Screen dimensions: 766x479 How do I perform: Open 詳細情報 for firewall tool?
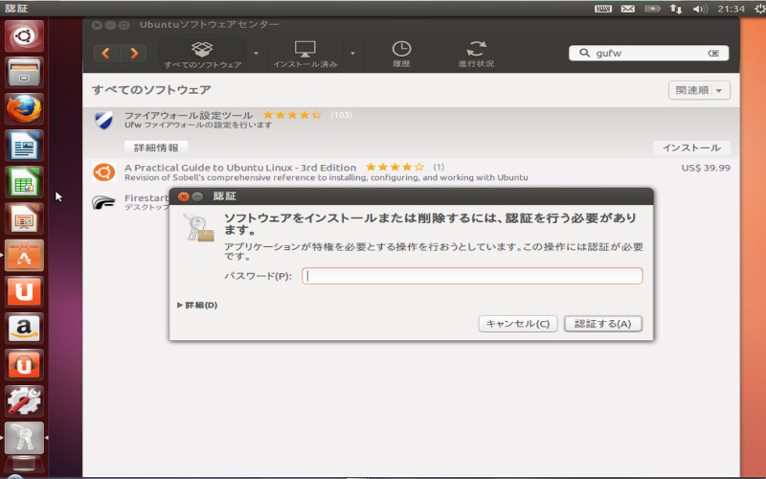[x=156, y=148]
